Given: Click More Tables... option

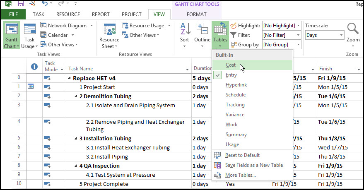Looking at the screenshot, I should click(241, 175).
